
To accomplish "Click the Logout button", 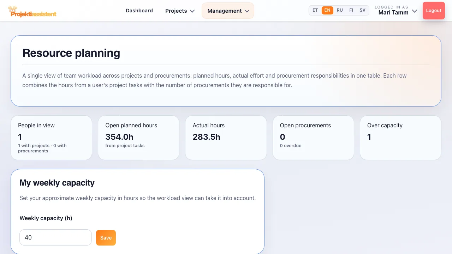I will tap(434, 11).
